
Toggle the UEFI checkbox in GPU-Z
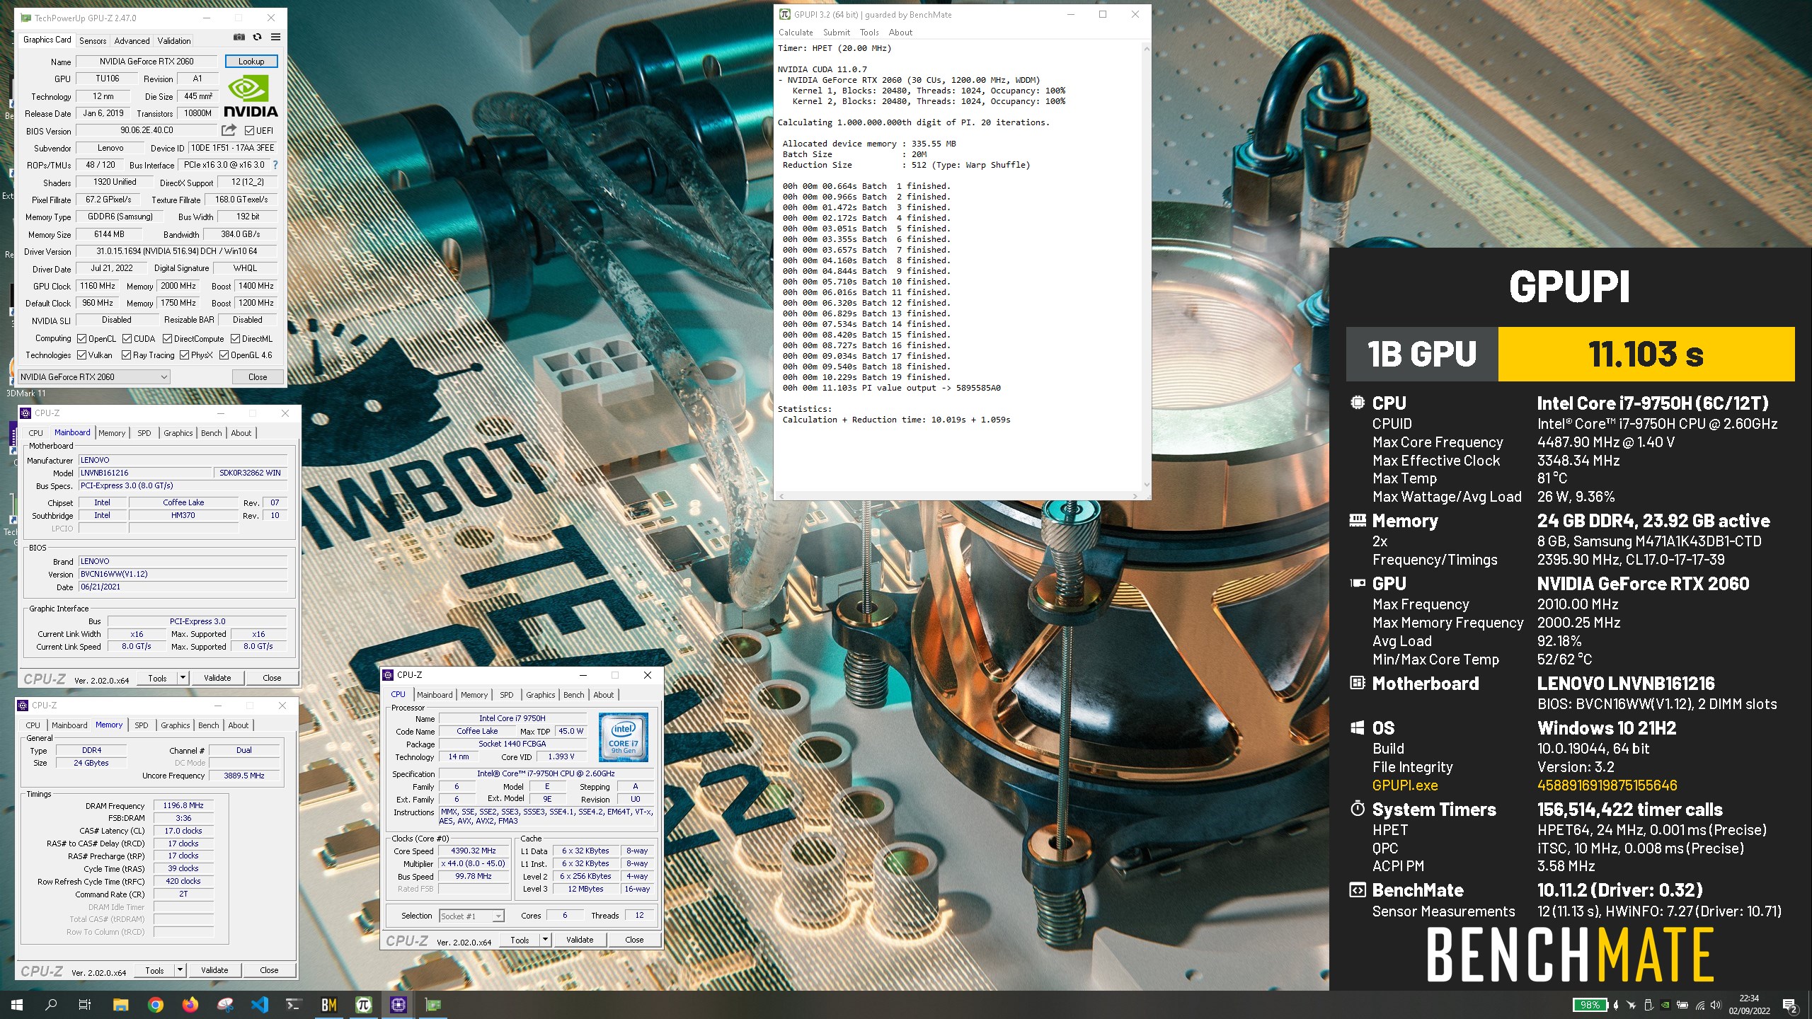[250, 130]
